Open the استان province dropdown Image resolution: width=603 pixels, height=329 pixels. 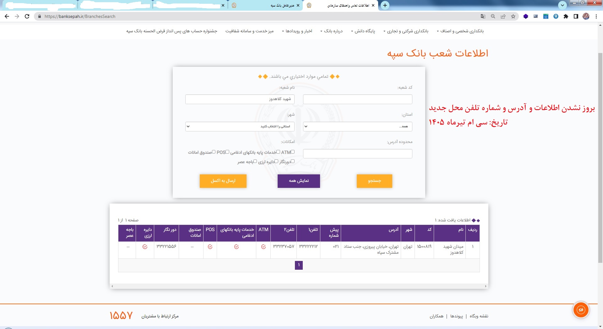point(357,126)
